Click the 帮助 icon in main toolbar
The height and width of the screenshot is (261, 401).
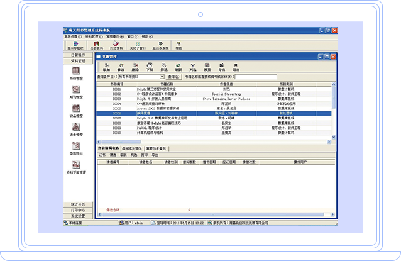[179, 45]
